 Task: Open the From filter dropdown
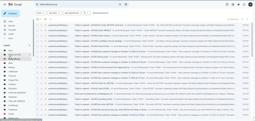[x=41, y=13]
